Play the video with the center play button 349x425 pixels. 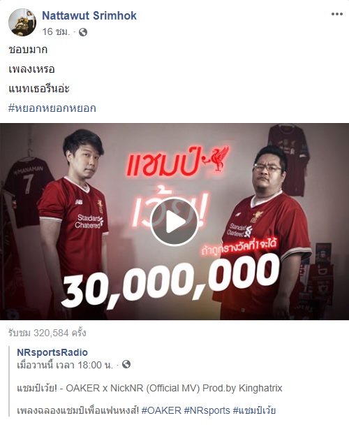pyautogui.click(x=174, y=222)
